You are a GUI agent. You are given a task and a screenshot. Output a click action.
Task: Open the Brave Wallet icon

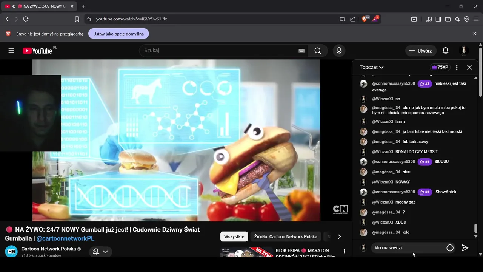448,19
